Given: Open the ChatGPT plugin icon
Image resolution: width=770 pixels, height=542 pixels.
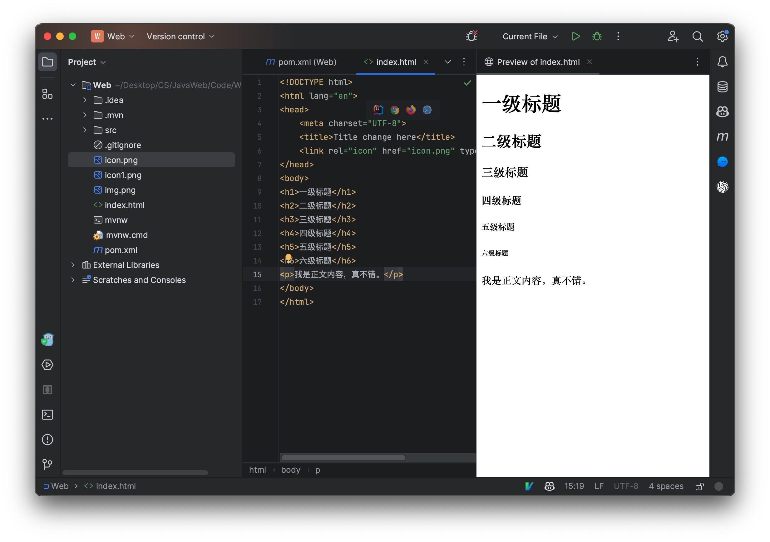Looking at the screenshot, I should [x=722, y=187].
